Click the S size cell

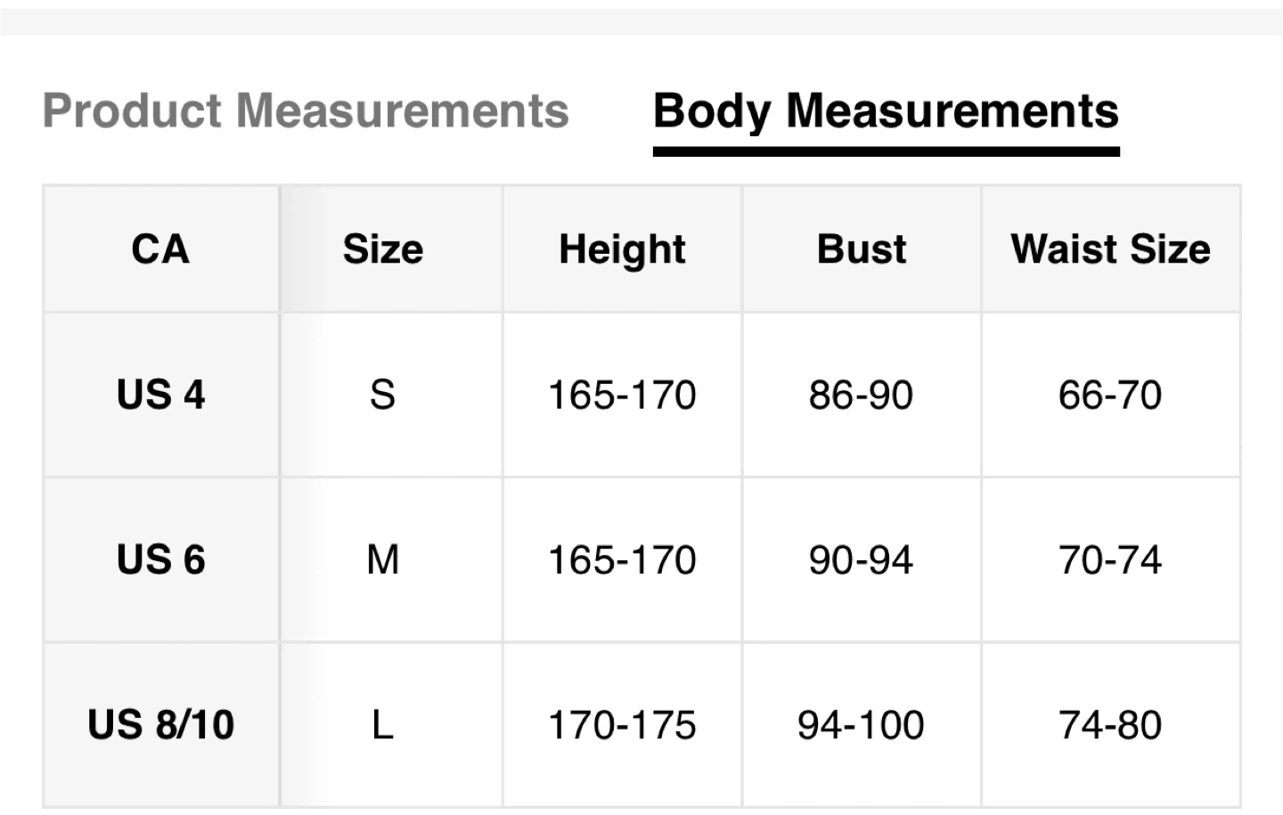383,395
